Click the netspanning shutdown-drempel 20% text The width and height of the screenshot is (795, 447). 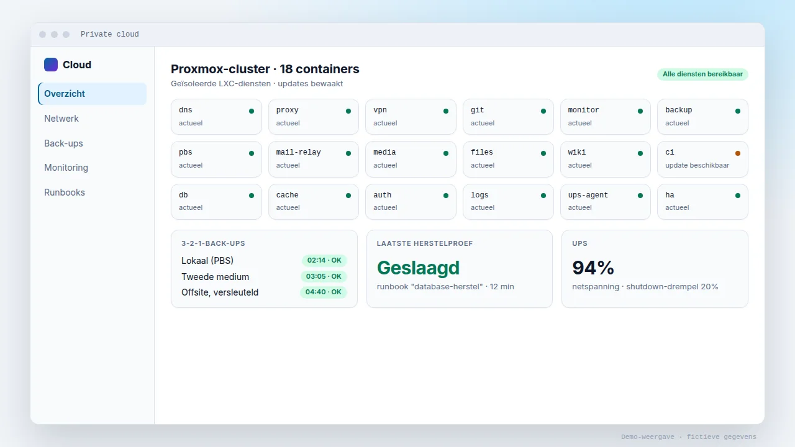(645, 287)
